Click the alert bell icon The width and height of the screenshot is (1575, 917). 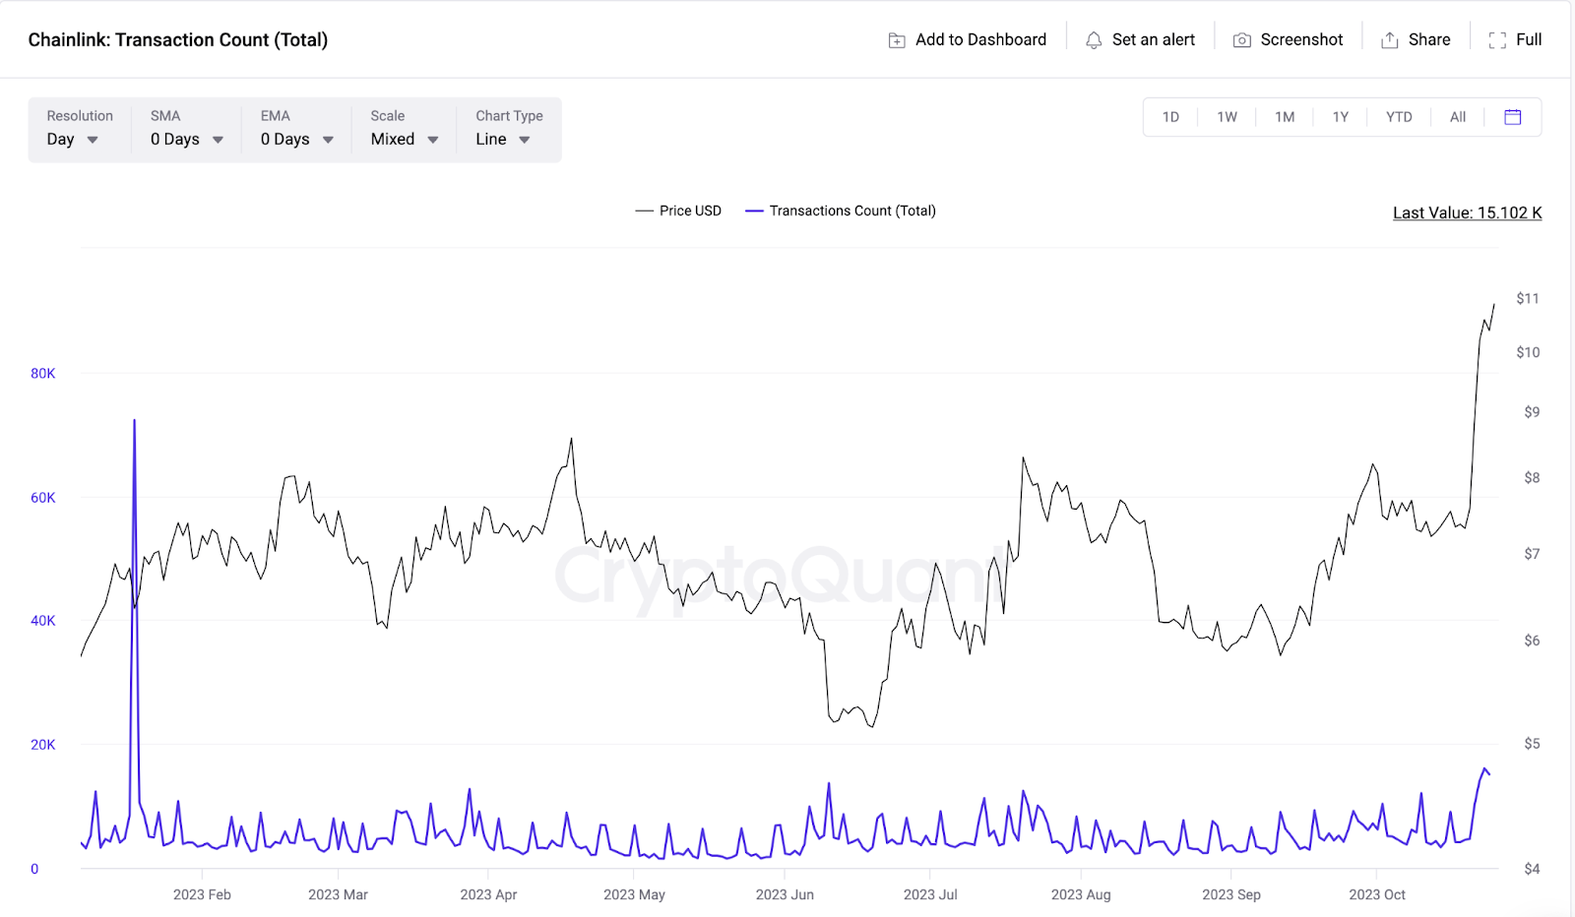tap(1094, 40)
